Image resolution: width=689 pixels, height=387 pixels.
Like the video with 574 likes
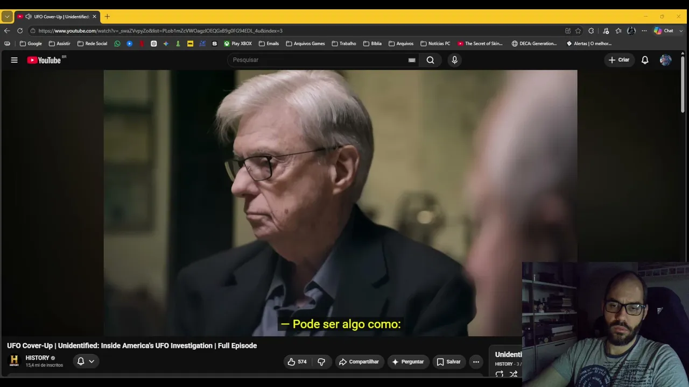(x=297, y=362)
